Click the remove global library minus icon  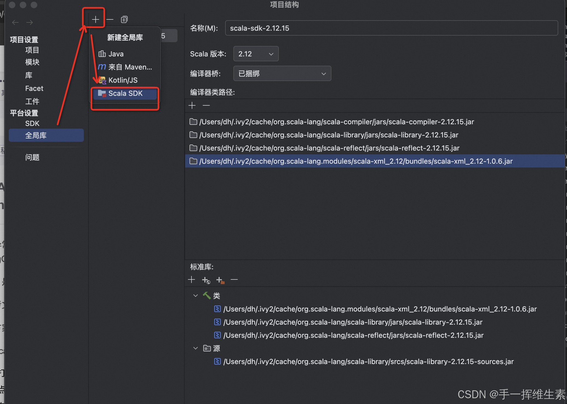(x=110, y=19)
